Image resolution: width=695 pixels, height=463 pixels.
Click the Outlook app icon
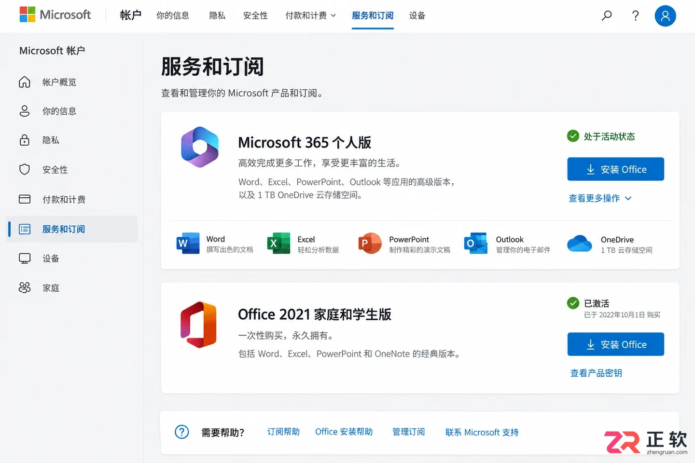(x=476, y=243)
